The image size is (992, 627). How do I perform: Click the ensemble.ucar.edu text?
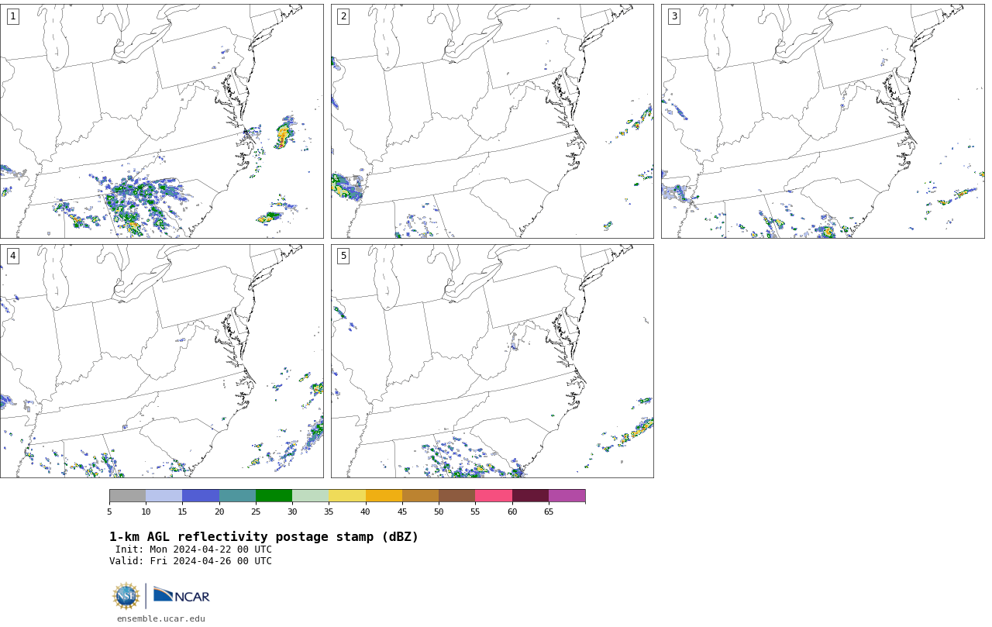pyautogui.click(x=161, y=618)
